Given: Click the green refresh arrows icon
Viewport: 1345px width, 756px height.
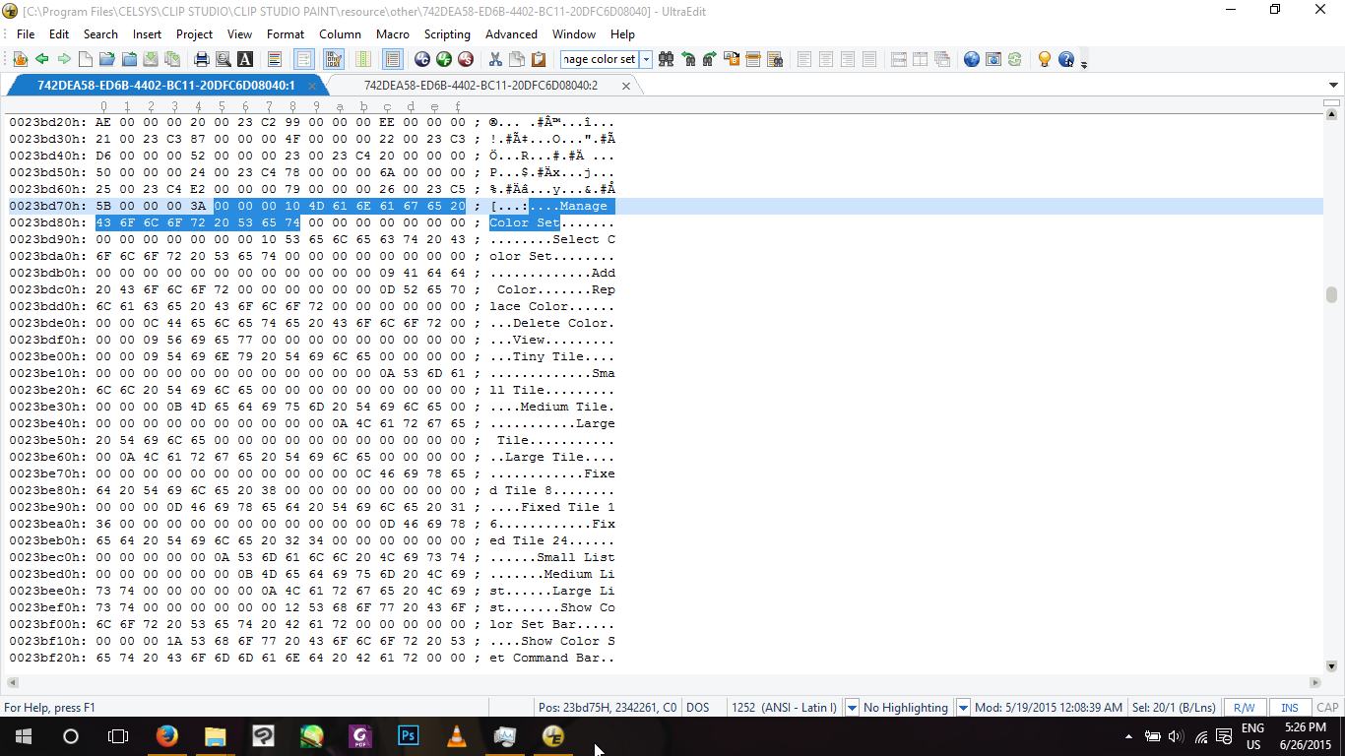Looking at the screenshot, I should tap(1015, 59).
